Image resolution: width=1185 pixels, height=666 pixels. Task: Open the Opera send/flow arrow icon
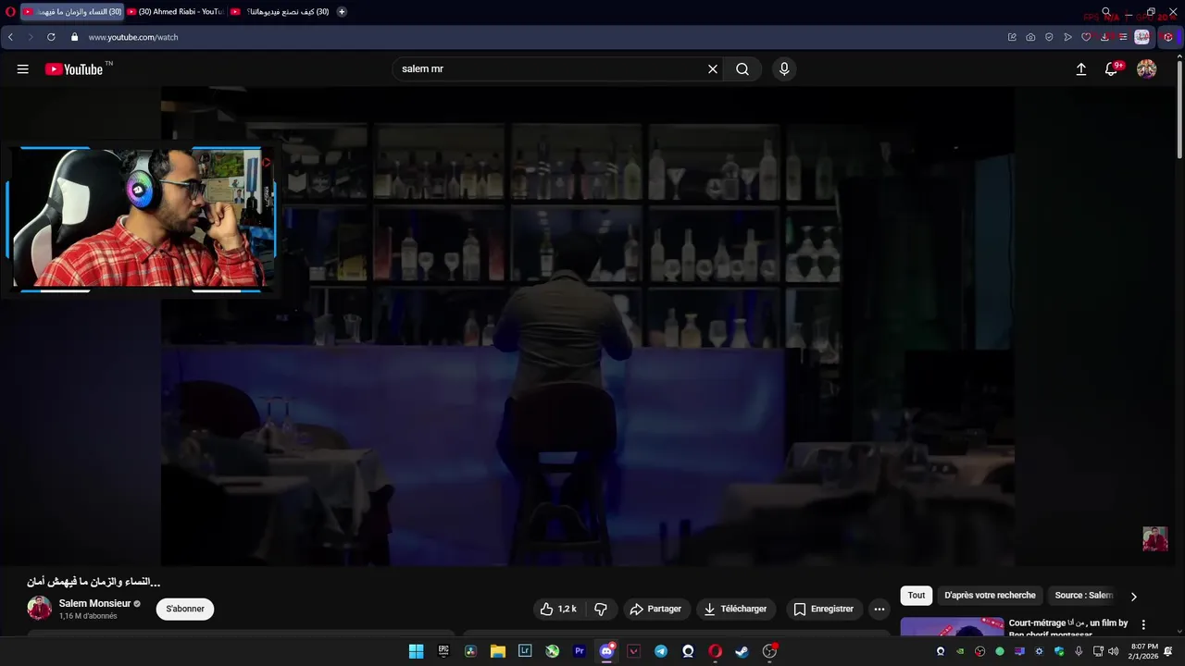[1067, 37]
